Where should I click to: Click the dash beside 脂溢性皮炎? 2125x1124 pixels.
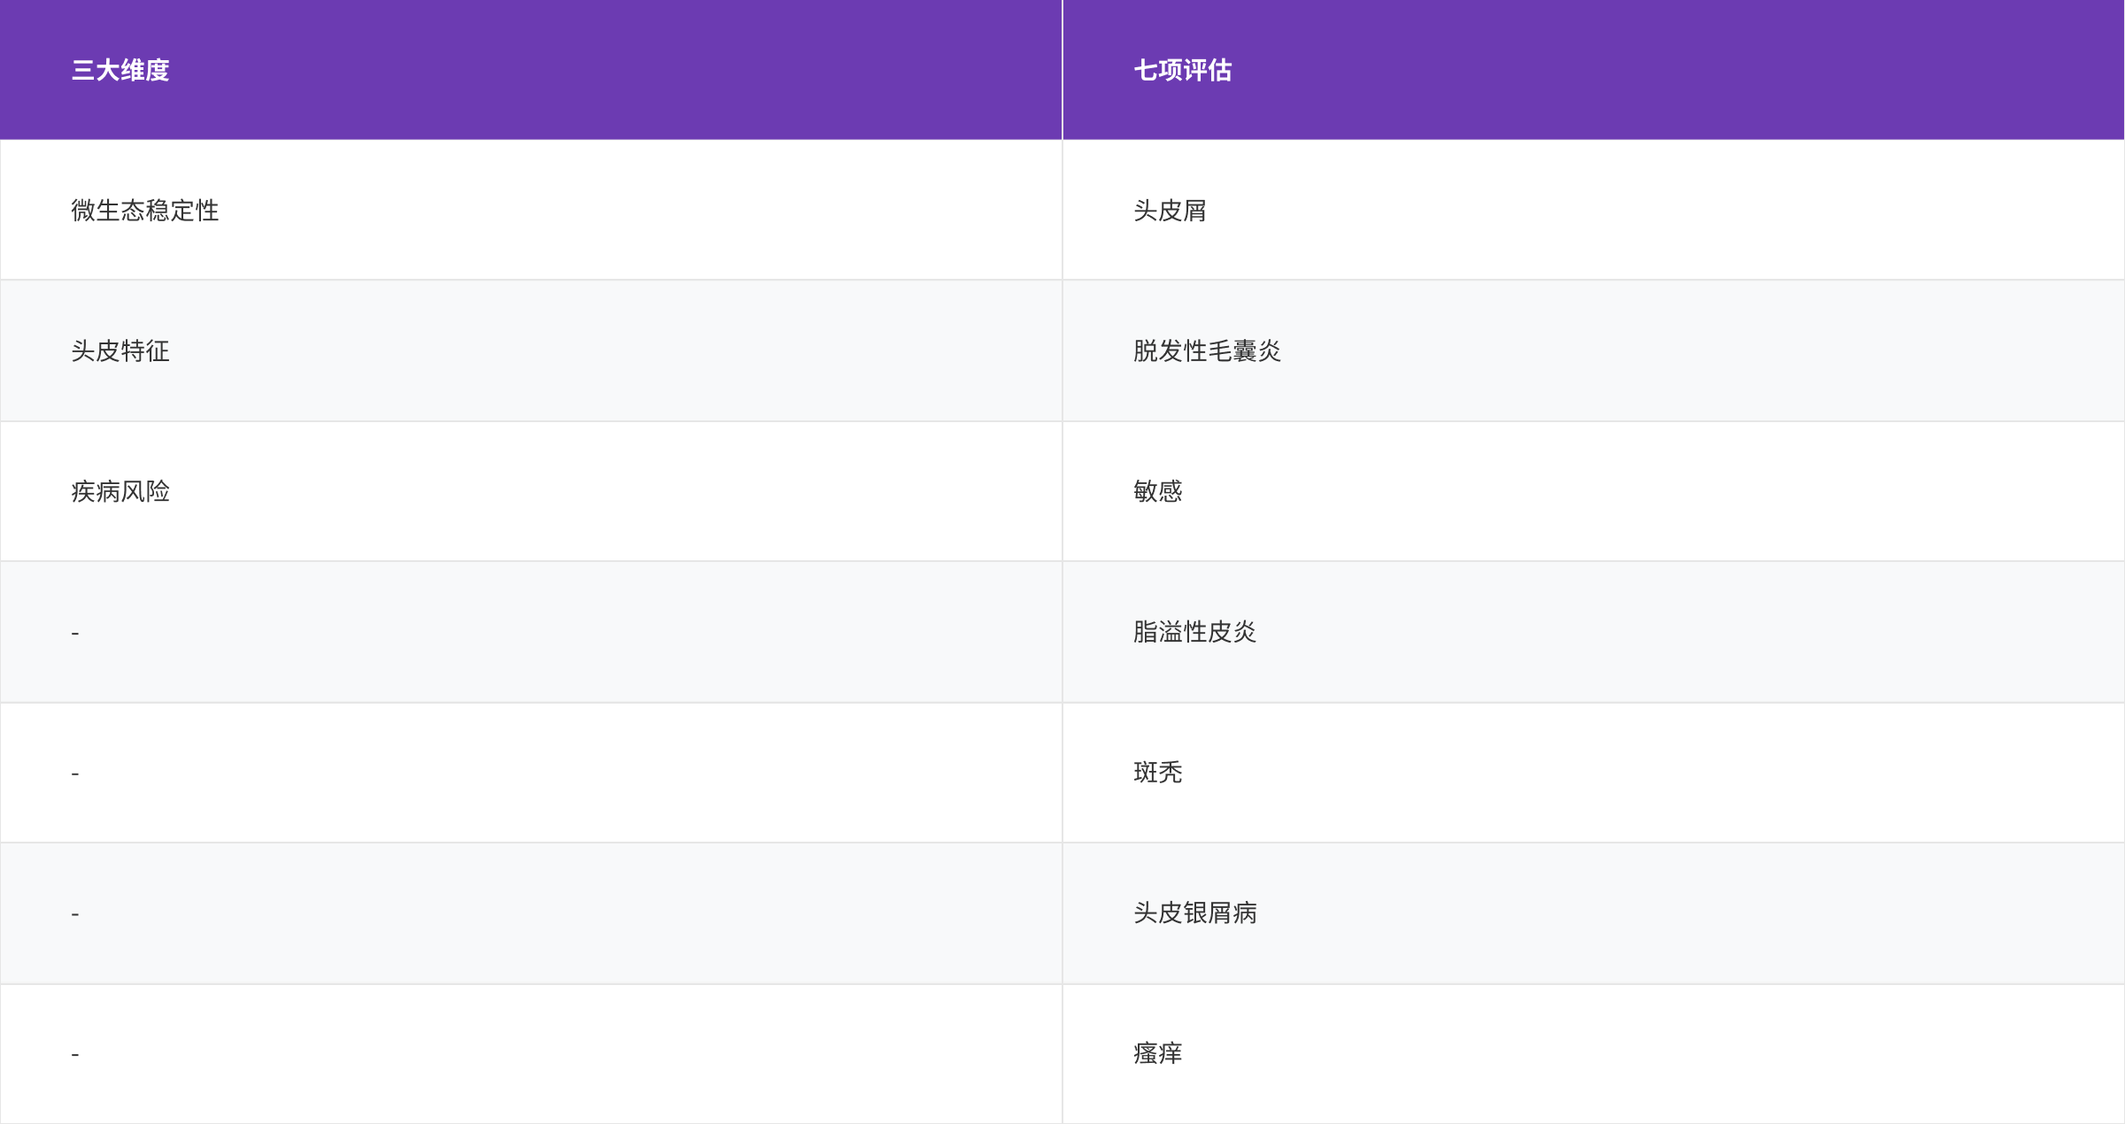tap(75, 633)
